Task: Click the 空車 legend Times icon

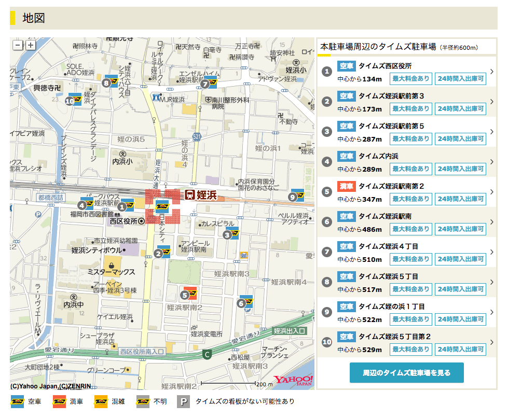Action: [x=17, y=401]
